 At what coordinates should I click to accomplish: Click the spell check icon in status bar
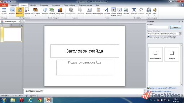coord(27,96)
